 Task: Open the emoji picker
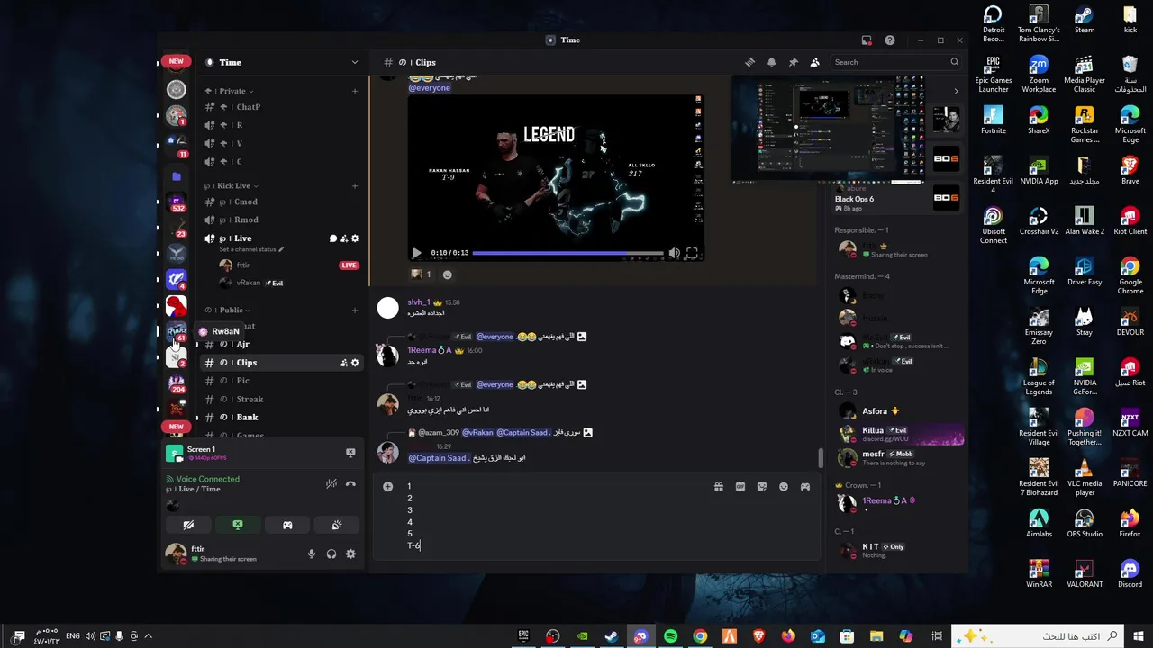pos(784,487)
